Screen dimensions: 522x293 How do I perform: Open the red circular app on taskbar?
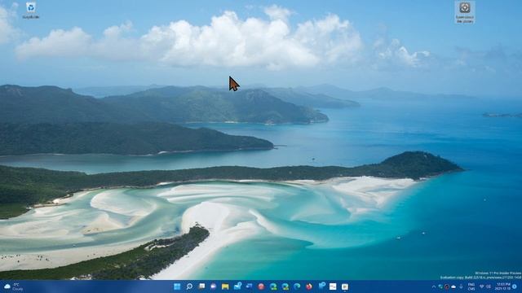click(261, 286)
